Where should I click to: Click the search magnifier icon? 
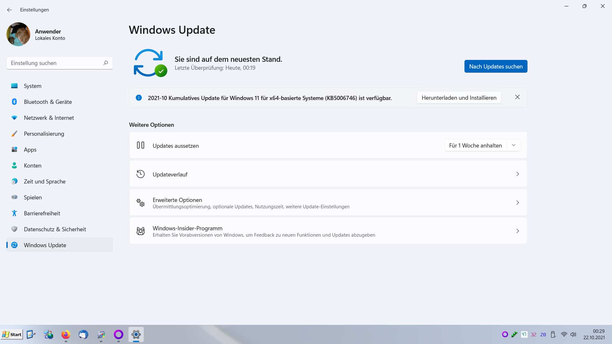pyautogui.click(x=106, y=63)
